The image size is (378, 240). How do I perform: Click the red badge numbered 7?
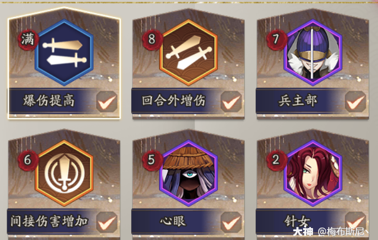point(276,40)
